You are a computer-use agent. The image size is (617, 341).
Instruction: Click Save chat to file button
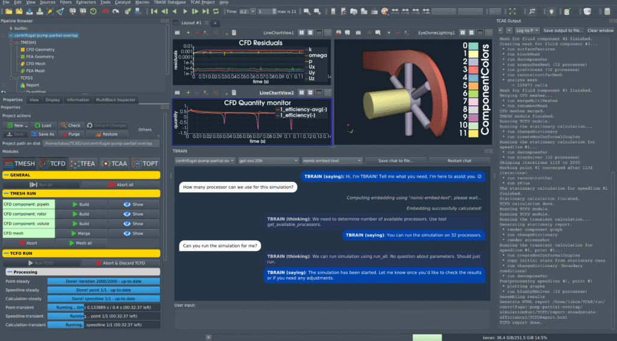[395, 161]
